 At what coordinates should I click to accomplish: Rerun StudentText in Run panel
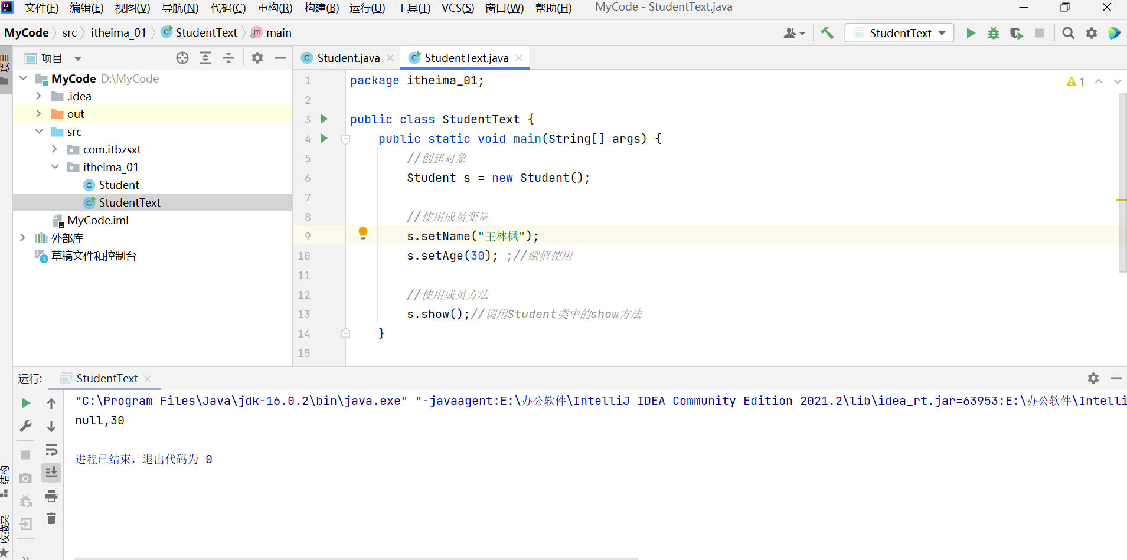(25, 403)
